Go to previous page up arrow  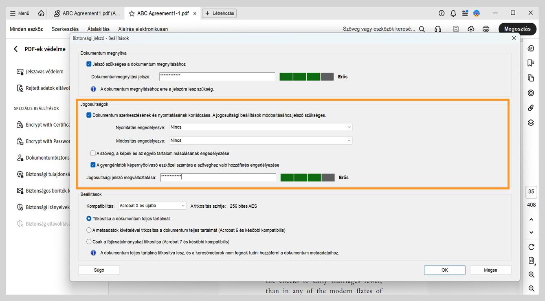click(x=531, y=220)
